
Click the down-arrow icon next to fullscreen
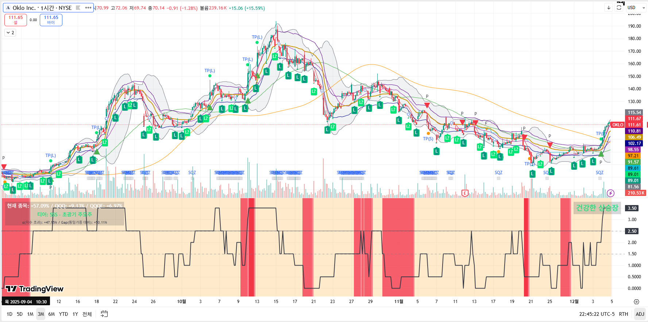(609, 7)
